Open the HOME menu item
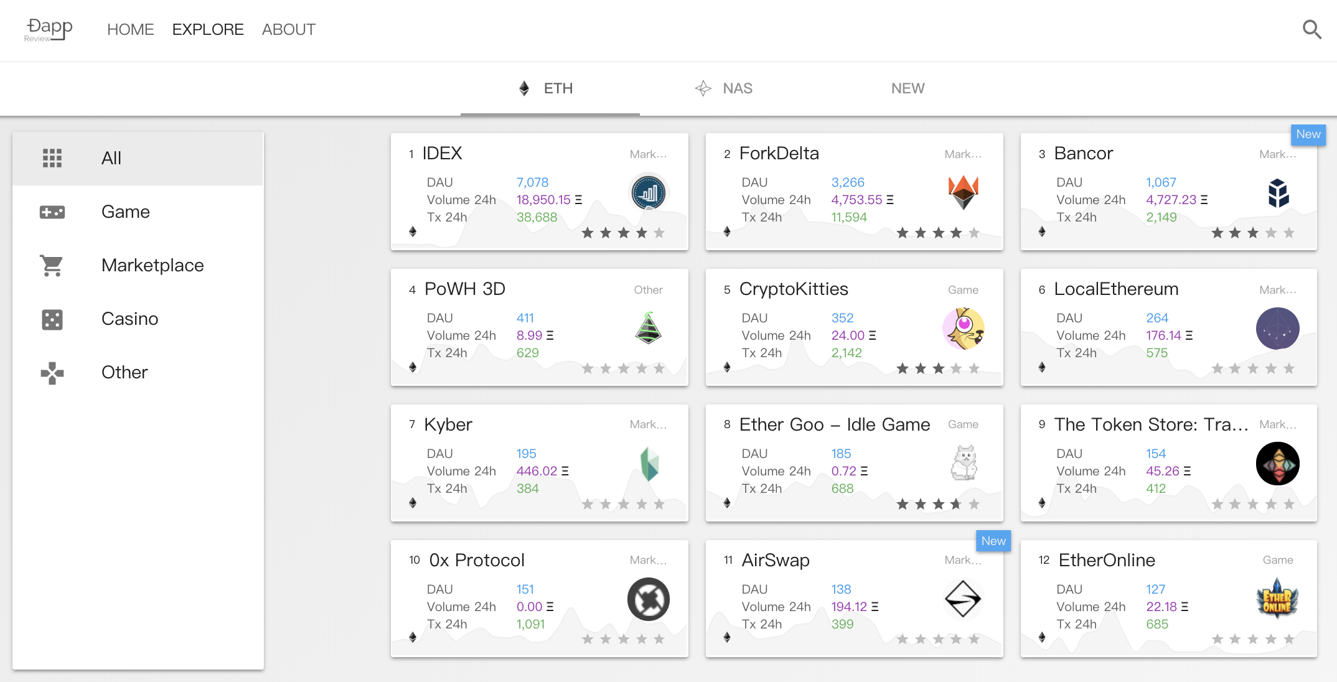This screenshot has width=1337, height=682. 130,29
